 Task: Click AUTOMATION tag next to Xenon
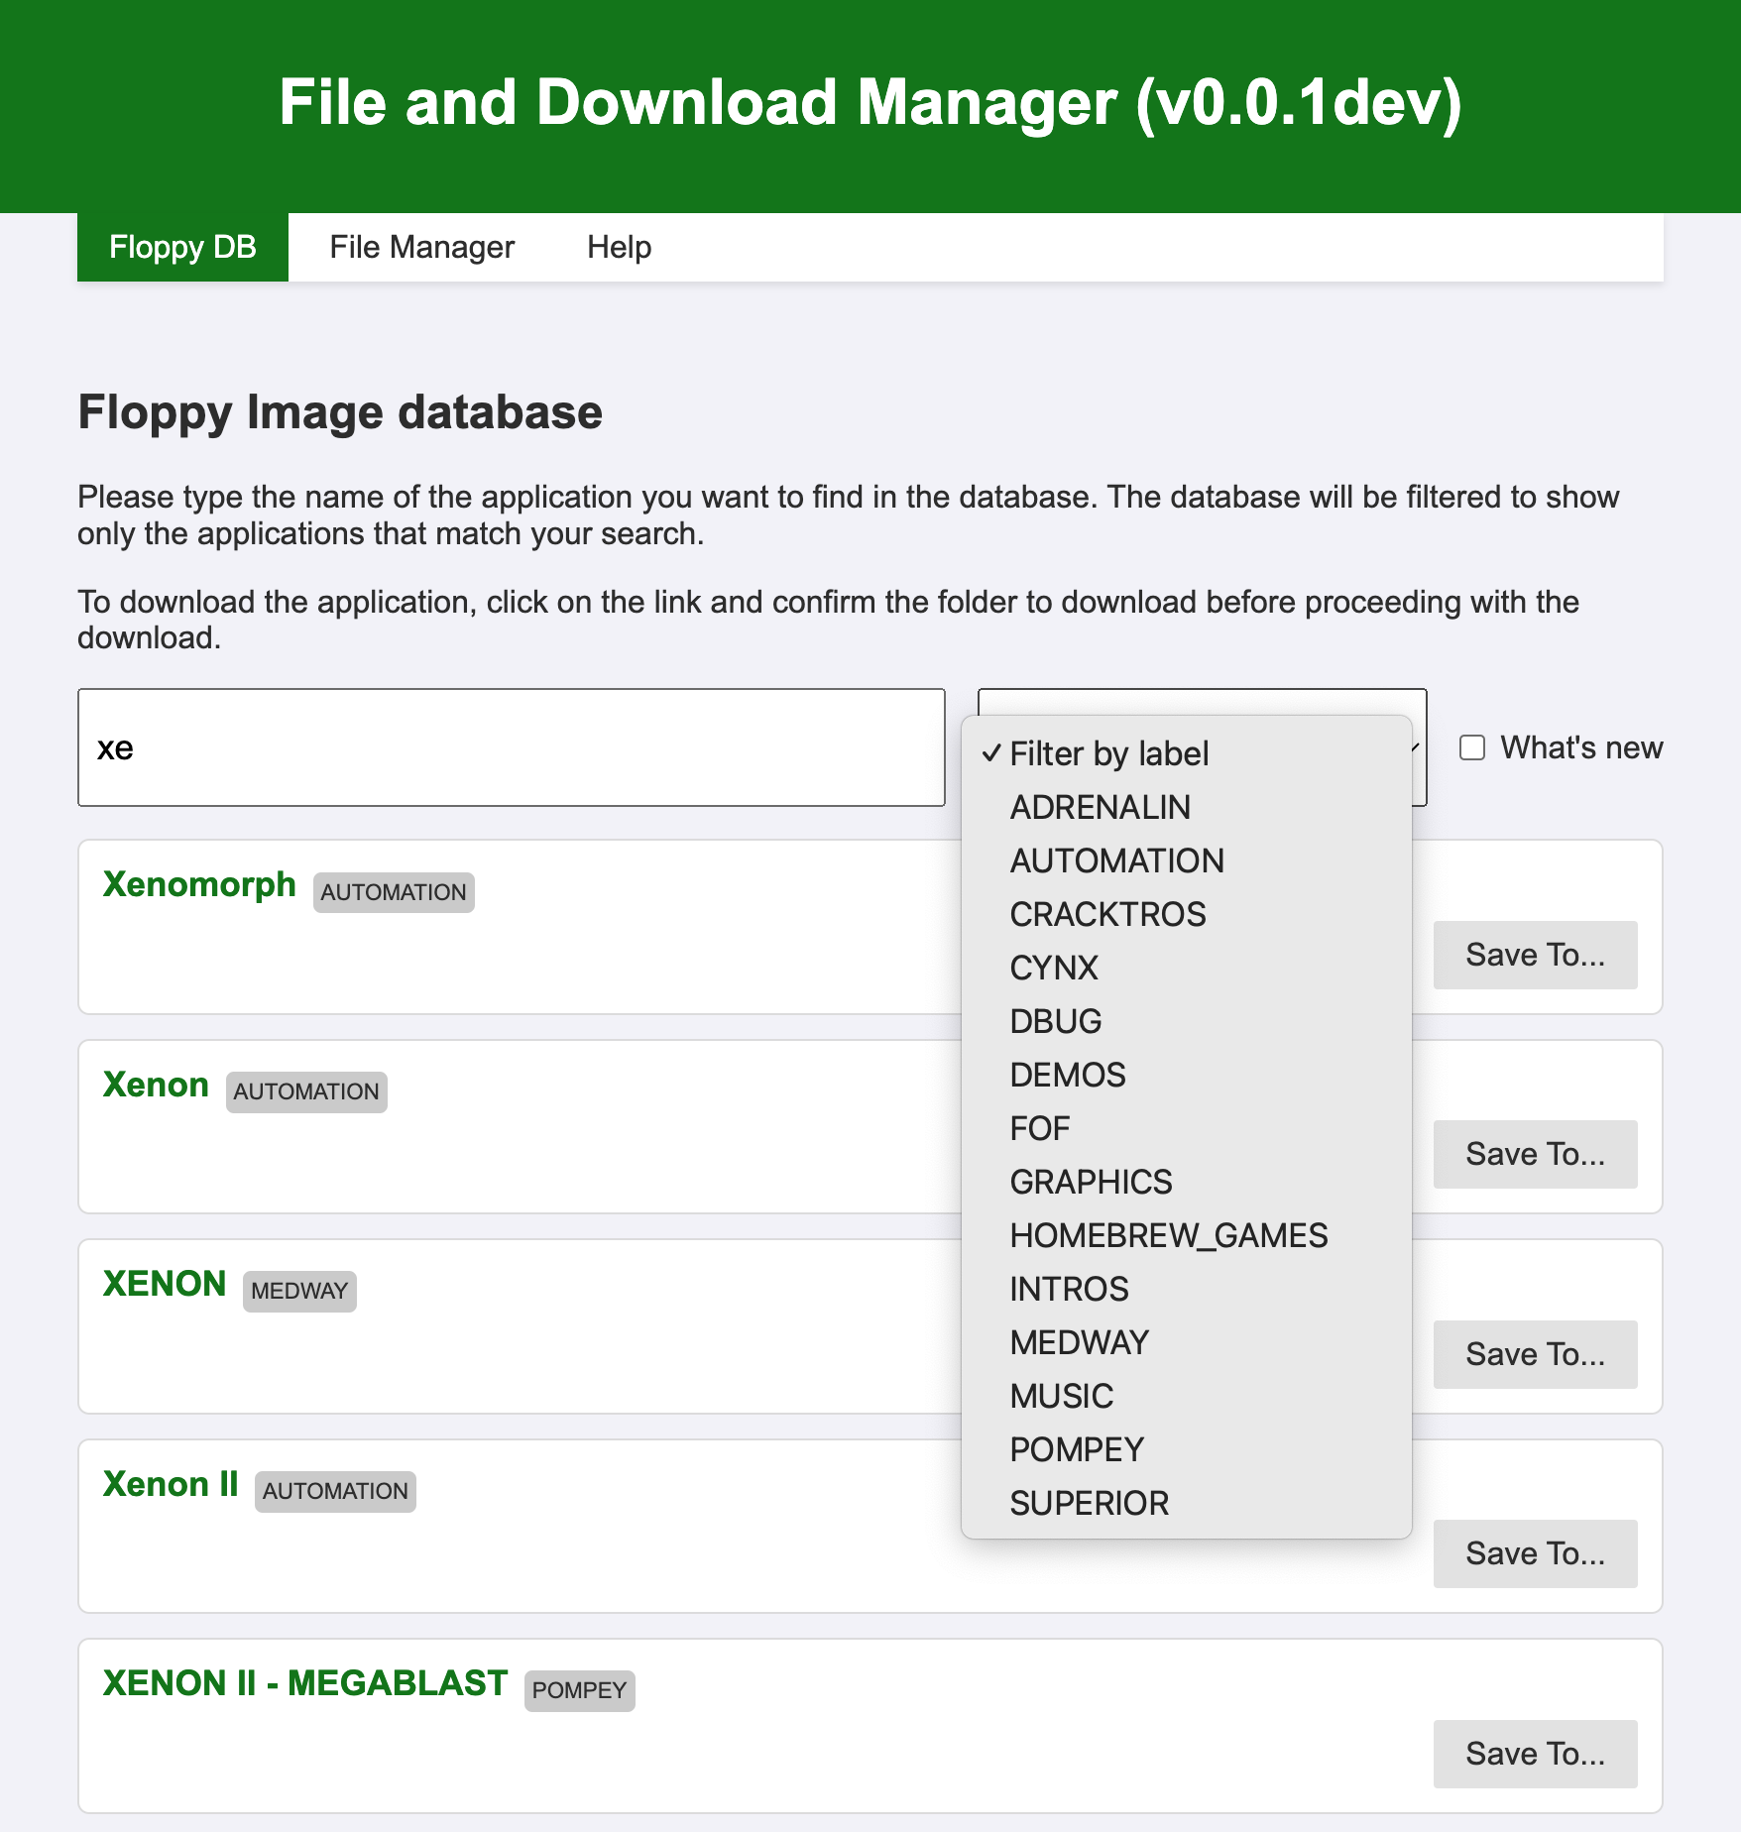click(x=306, y=1091)
